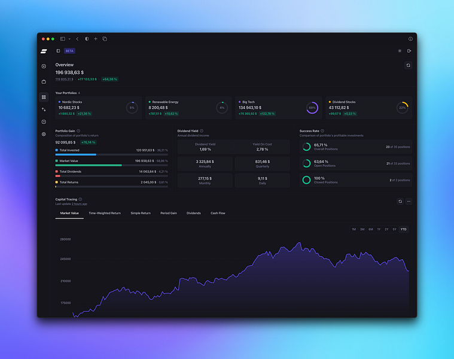Viewport: 454px width, 359px height.
Task: Click the Market Value progress bar
Action: pyautogui.click(x=111, y=165)
